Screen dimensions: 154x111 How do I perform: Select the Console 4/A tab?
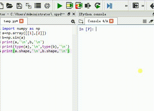pyautogui.click(x=98, y=21)
